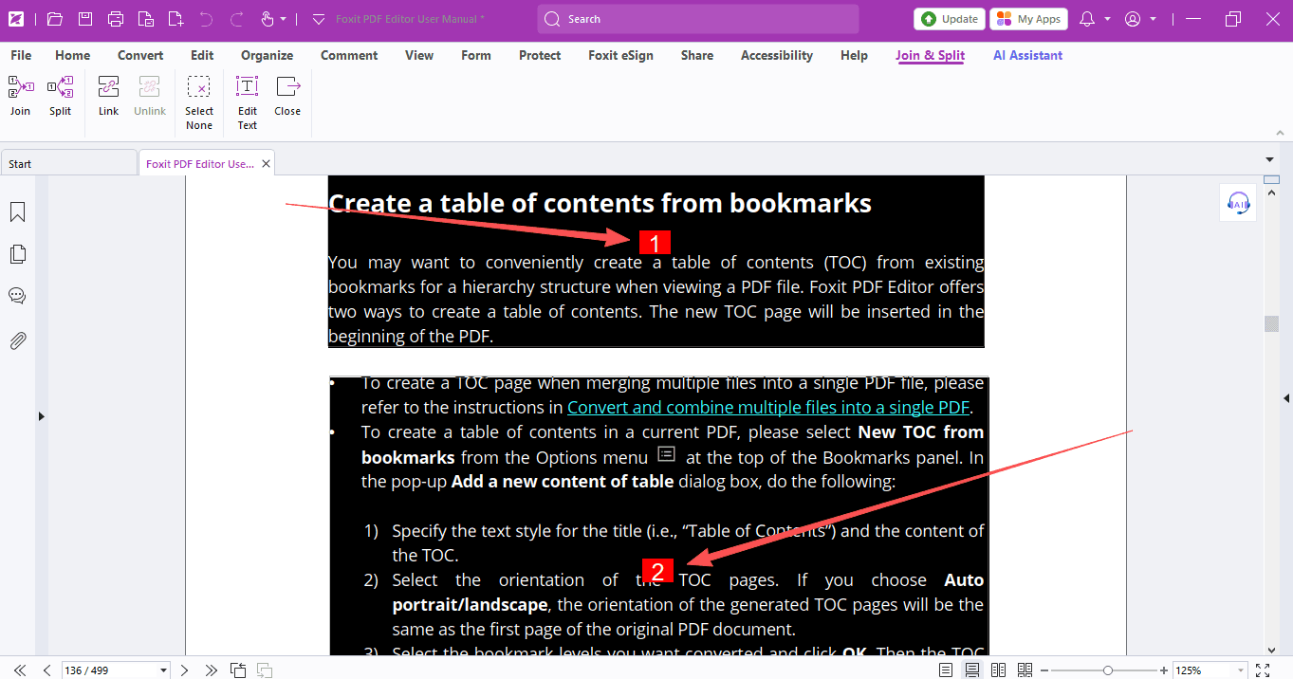Open file with the folder icon
1293x679 pixels.
coord(54,19)
